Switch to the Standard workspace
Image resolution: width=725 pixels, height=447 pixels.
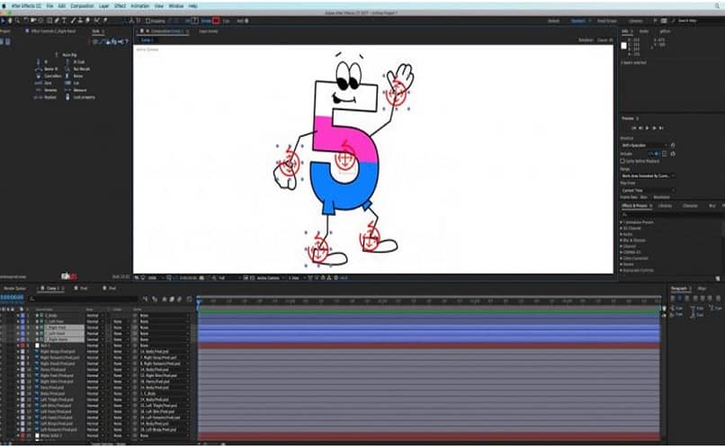(x=578, y=21)
